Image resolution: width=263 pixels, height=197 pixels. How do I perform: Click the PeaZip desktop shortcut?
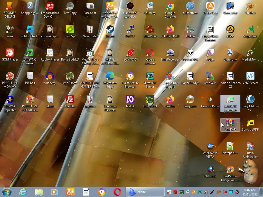pyautogui.click(x=70, y=32)
